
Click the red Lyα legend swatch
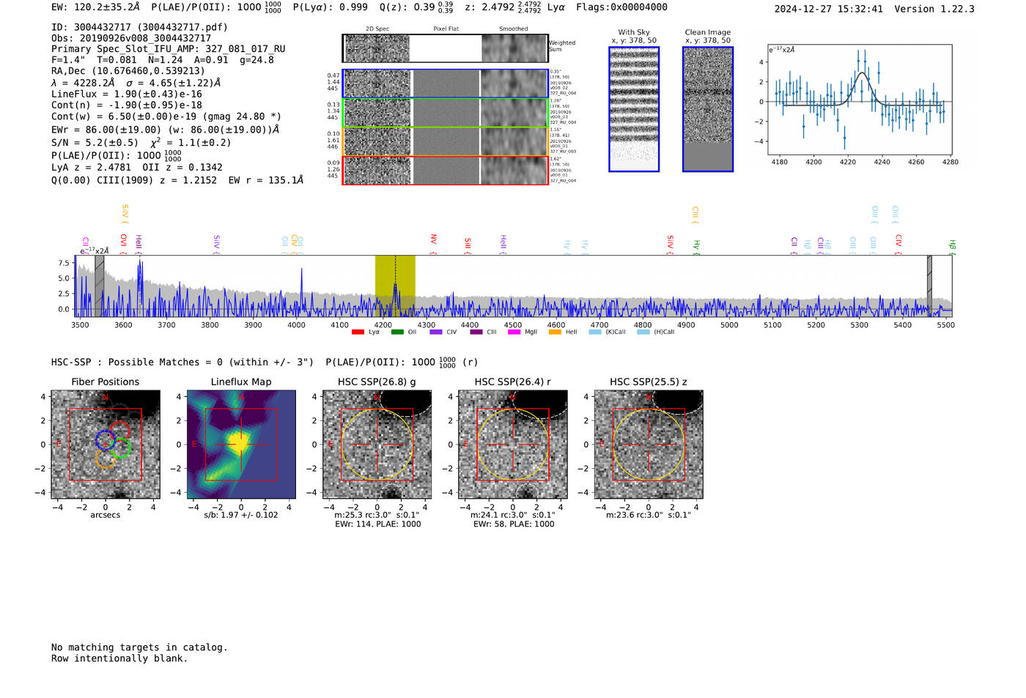pyautogui.click(x=358, y=332)
